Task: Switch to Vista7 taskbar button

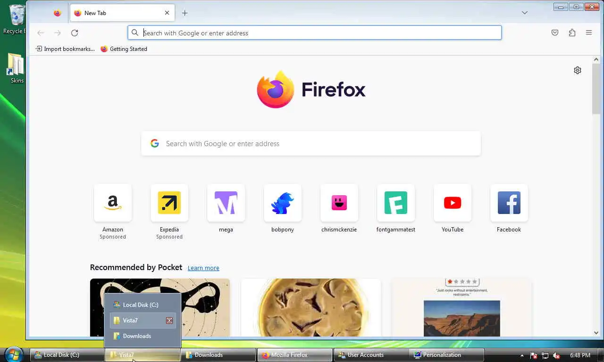Action: [143, 355]
